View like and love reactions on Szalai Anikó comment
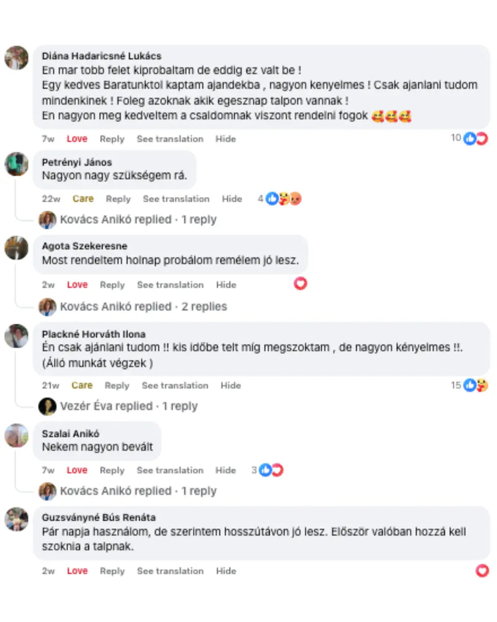The height and width of the screenshot is (622, 497). coord(271,470)
